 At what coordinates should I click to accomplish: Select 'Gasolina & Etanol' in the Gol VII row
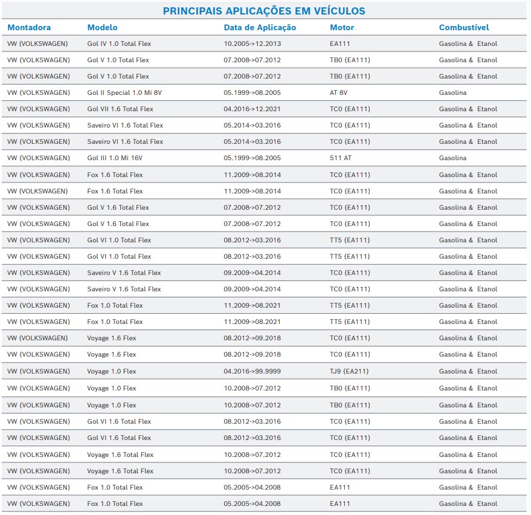point(468,109)
